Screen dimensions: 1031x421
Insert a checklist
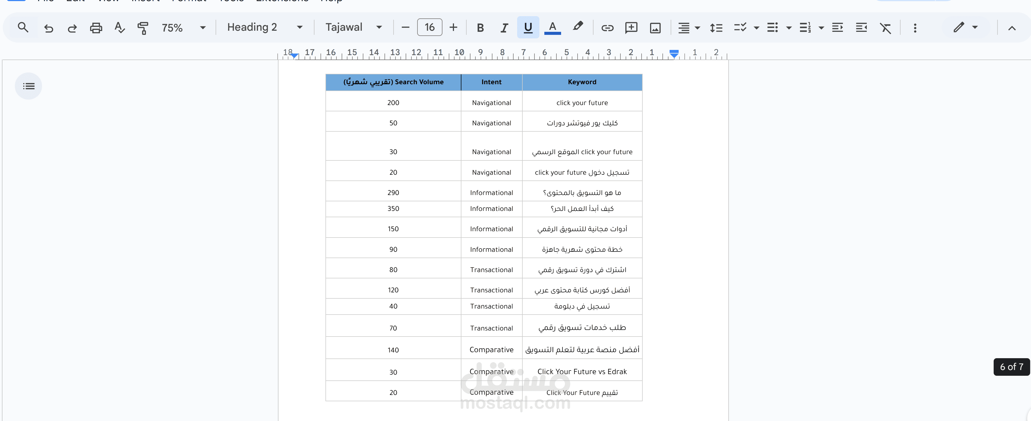click(740, 28)
